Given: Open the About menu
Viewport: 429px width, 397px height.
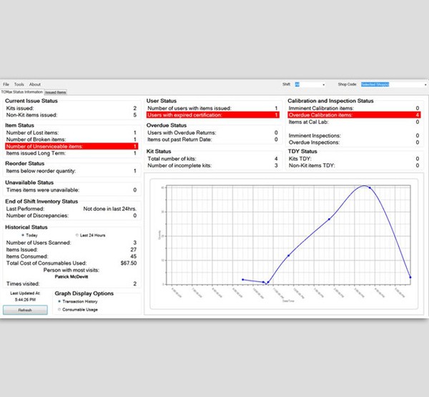Looking at the screenshot, I should tap(35, 84).
